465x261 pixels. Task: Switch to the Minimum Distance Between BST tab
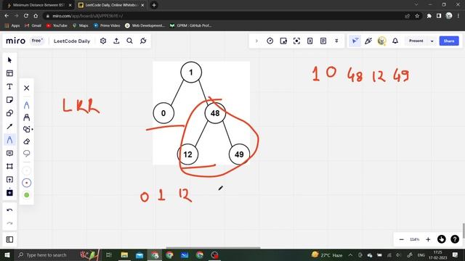[x=39, y=5]
